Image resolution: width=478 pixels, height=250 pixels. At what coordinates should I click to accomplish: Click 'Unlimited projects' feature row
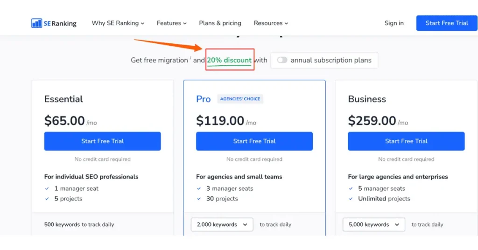point(379,199)
